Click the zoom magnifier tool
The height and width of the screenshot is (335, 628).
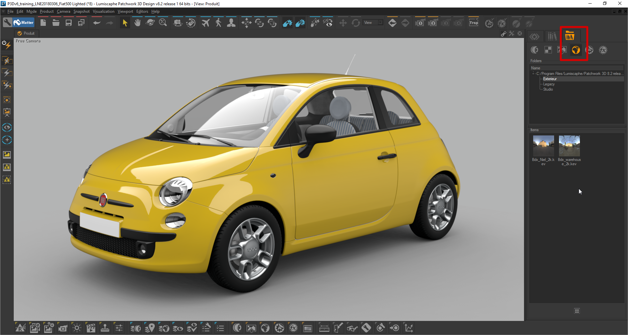coord(163,23)
